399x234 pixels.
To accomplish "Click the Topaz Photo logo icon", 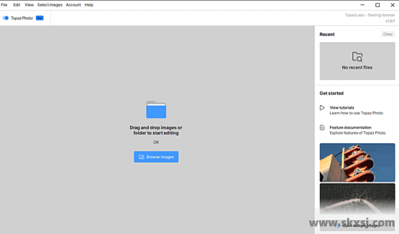I will coord(6,18).
